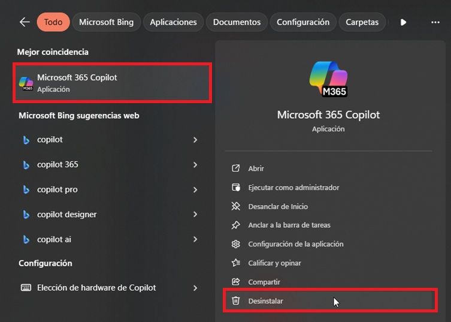Go back with the left arrow icon
This screenshot has height=322, width=451.
pos(25,22)
